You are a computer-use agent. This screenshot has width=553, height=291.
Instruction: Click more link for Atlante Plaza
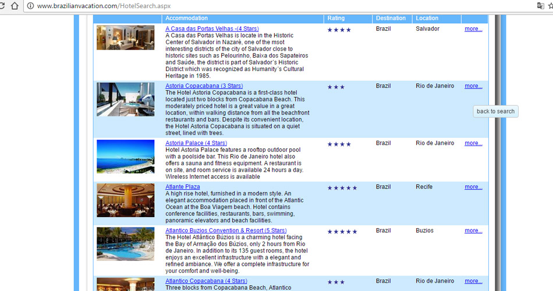pyautogui.click(x=473, y=187)
